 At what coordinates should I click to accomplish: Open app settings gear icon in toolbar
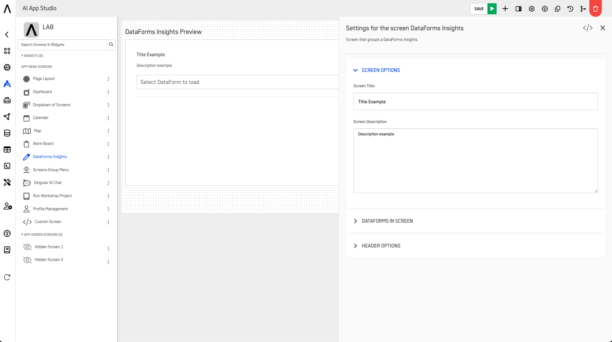532,9
